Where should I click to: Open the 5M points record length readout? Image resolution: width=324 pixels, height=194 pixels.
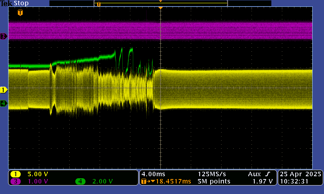(214, 181)
